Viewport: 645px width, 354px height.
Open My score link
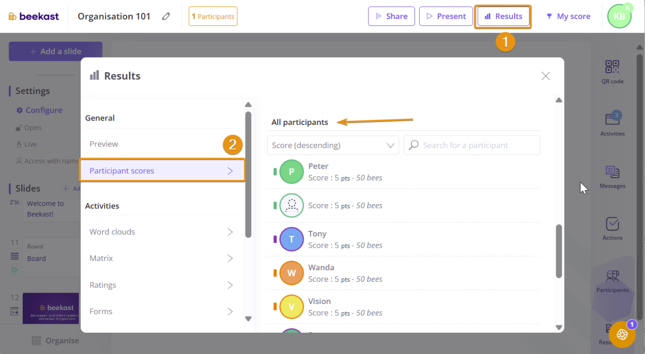pyautogui.click(x=568, y=16)
